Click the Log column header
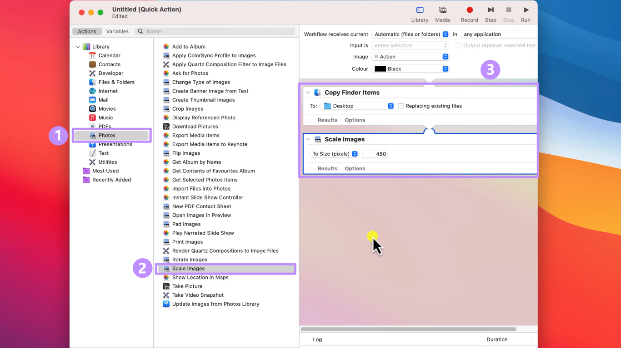 pyautogui.click(x=317, y=339)
